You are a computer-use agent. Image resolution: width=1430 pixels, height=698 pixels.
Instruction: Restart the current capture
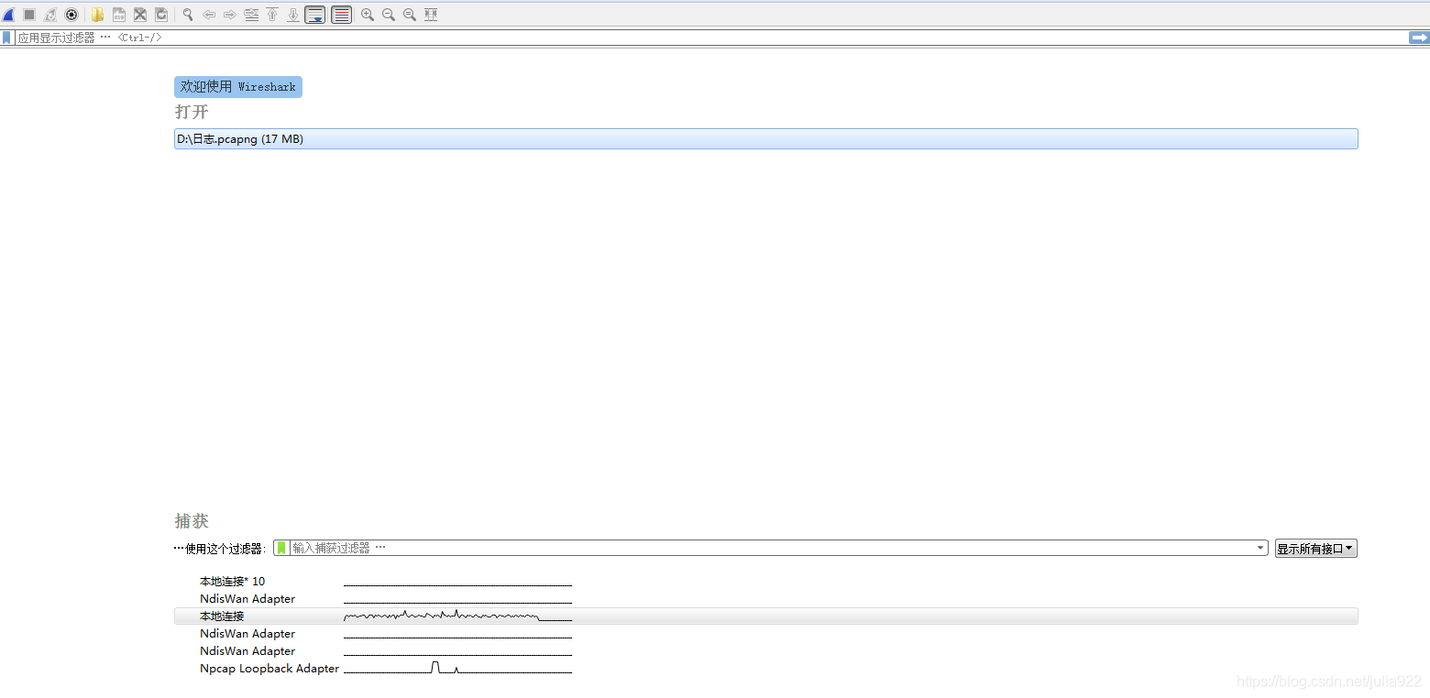50,15
